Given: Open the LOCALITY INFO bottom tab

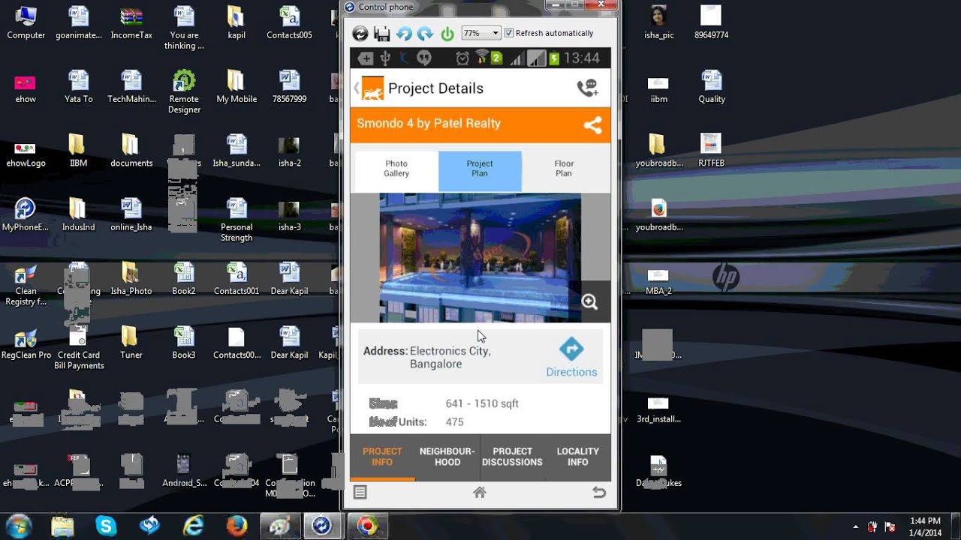Looking at the screenshot, I should 577,457.
